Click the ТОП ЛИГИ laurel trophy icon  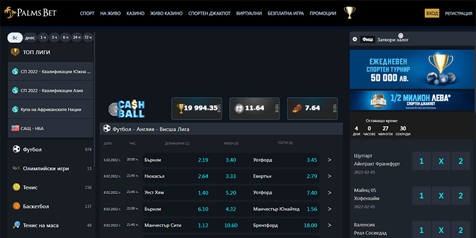point(15,52)
